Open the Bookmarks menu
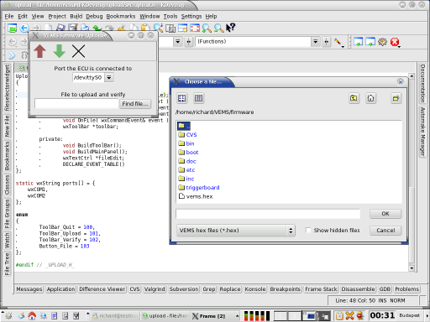Screen dimensions: 430x322 pyautogui.click(x=121, y=16)
